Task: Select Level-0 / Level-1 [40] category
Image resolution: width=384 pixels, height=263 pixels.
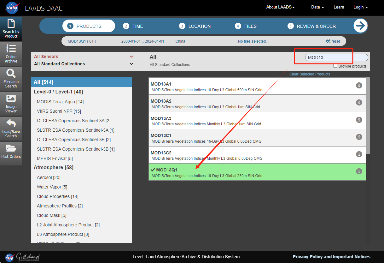Action: click(x=58, y=92)
